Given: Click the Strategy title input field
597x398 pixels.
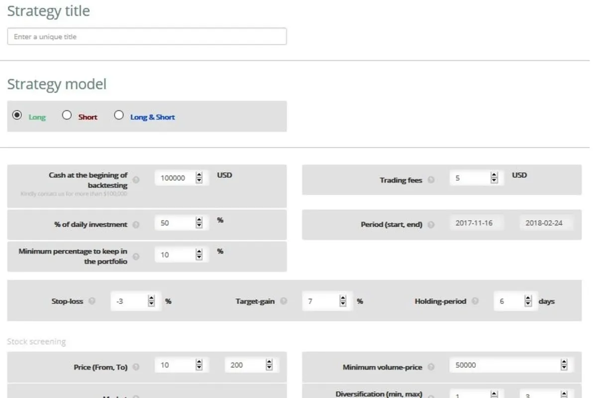Looking at the screenshot, I should tap(147, 37).
